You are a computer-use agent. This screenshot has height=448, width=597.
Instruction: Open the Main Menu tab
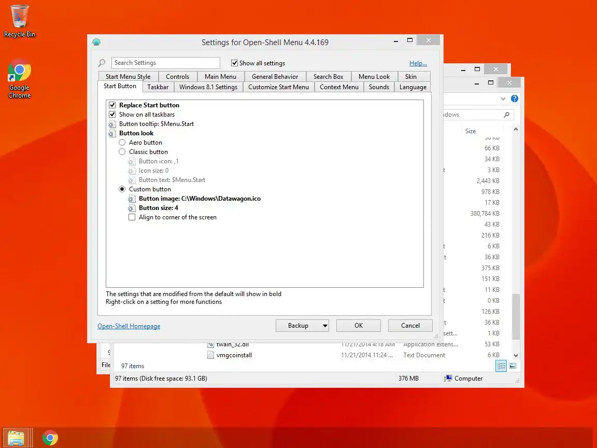[220, 77]
